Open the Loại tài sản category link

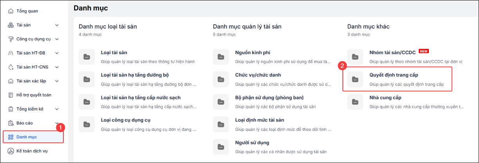tap(114, 53)
